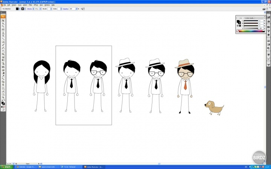Select the Gradient tool in toolbox

click(x=3, y=73)
